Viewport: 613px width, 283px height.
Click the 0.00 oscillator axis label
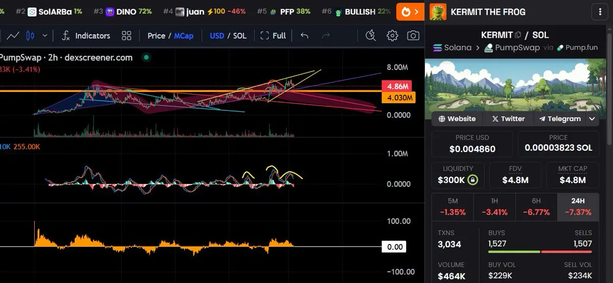point(395,247)
